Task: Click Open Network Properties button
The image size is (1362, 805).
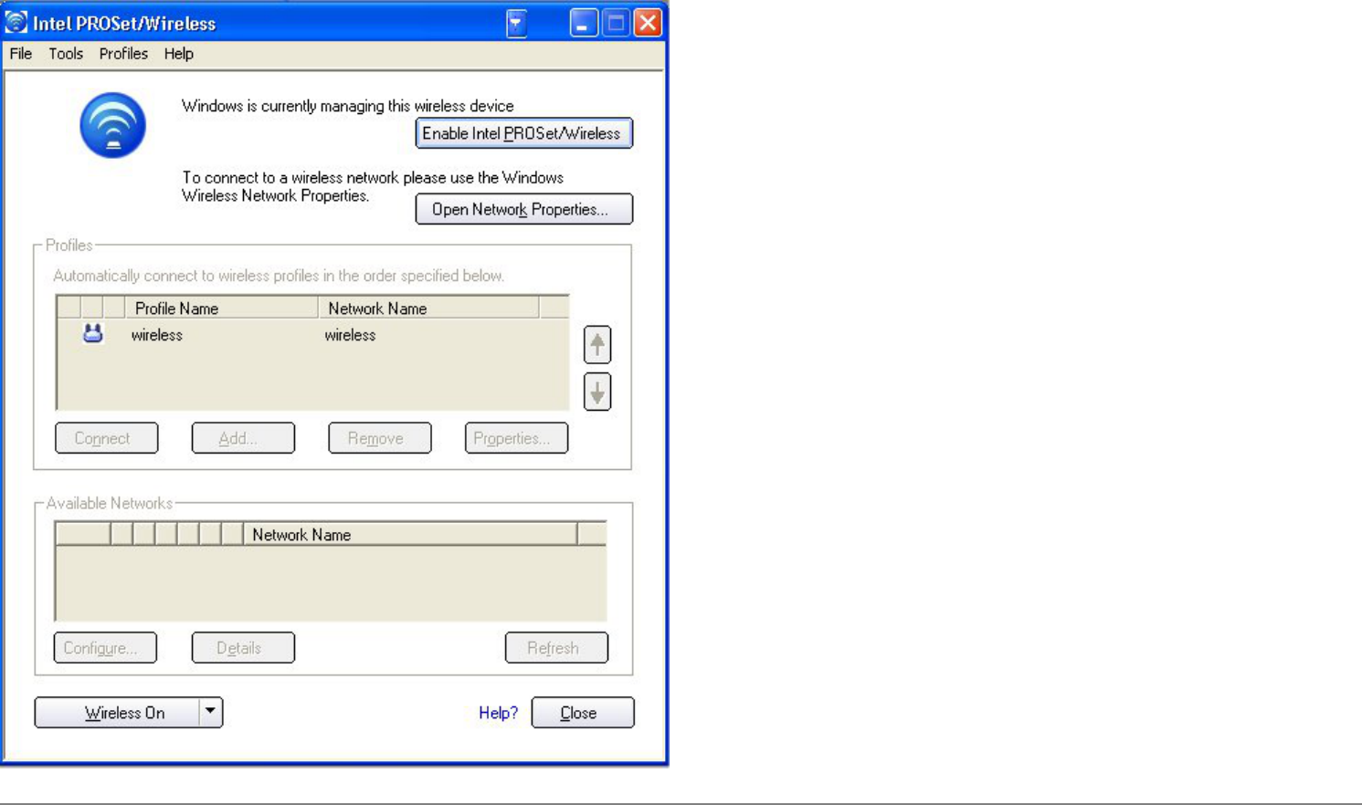Action: tap(523, 209)
